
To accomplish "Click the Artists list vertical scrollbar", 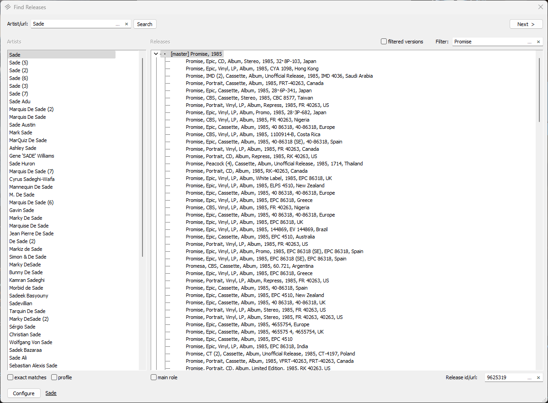I will pyautogui.click(x=143, y=157).
